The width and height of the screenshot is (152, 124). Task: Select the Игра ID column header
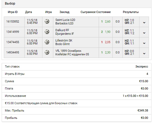tap(13, 12)
